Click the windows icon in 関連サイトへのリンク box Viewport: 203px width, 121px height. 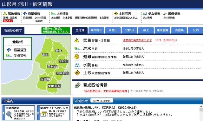44,114
